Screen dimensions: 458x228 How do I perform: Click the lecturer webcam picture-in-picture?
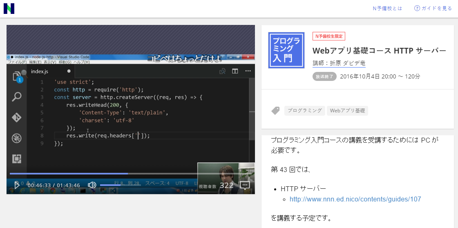point(226,178)
